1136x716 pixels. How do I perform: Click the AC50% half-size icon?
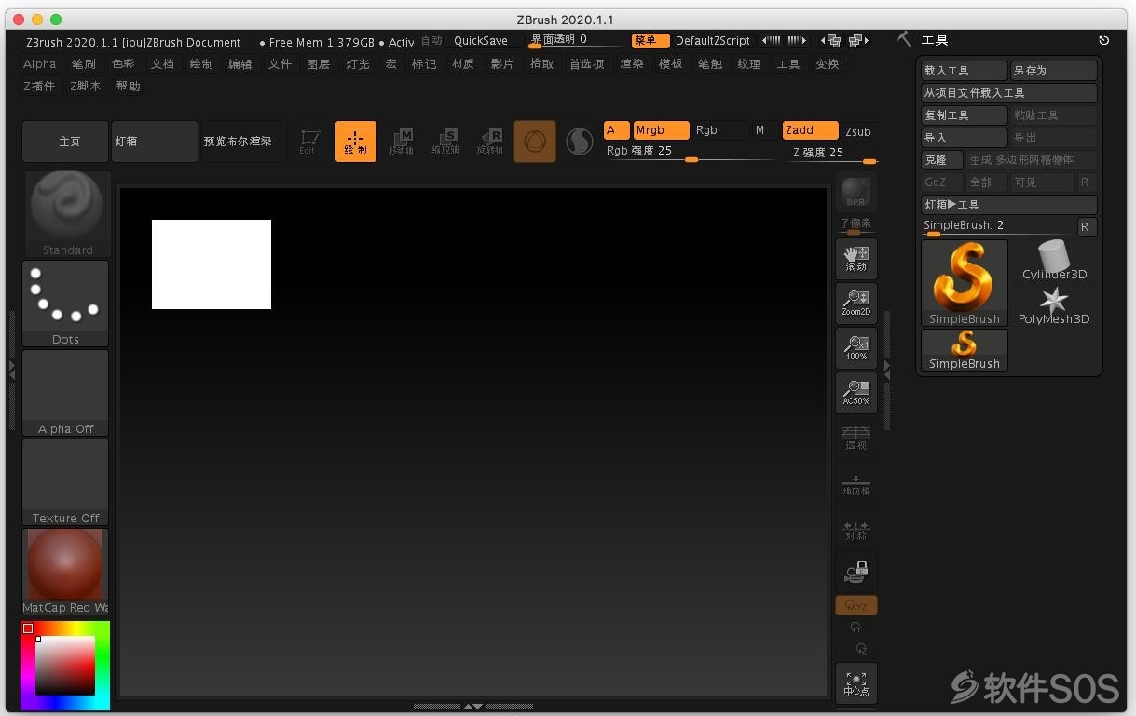[856, 393]
